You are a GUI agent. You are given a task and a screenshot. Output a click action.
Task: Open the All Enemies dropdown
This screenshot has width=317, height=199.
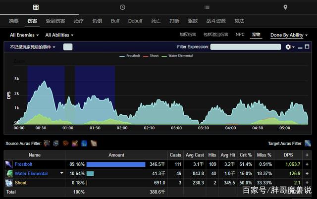point(24,35)
